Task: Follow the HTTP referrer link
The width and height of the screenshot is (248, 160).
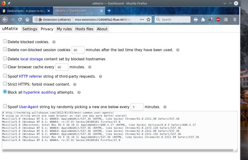Action: [31, 76]
